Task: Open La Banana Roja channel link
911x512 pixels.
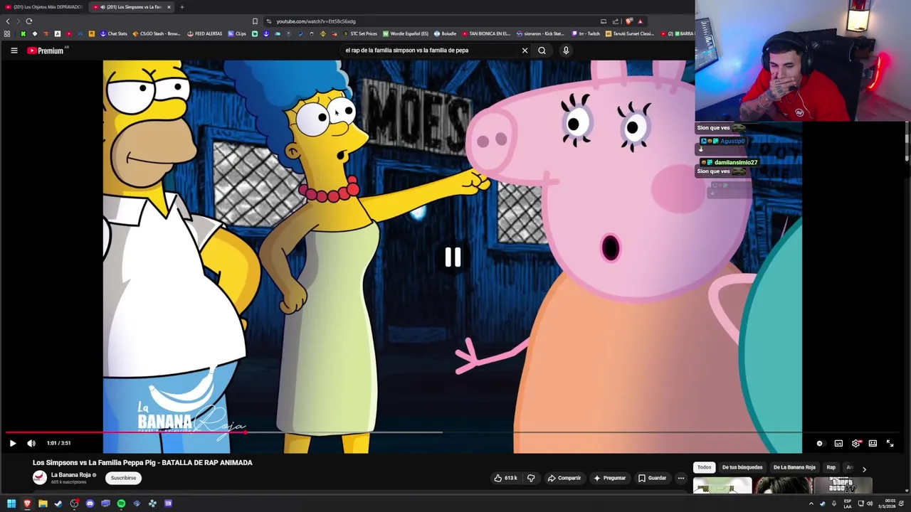Action: (71, 475)
